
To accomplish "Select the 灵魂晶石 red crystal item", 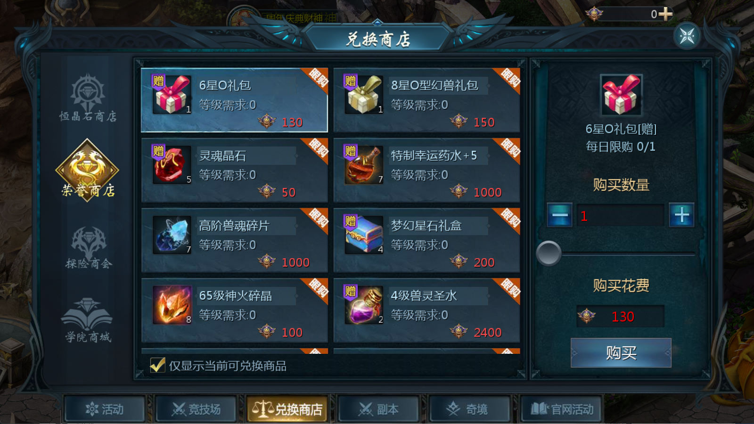I will 172,165.
